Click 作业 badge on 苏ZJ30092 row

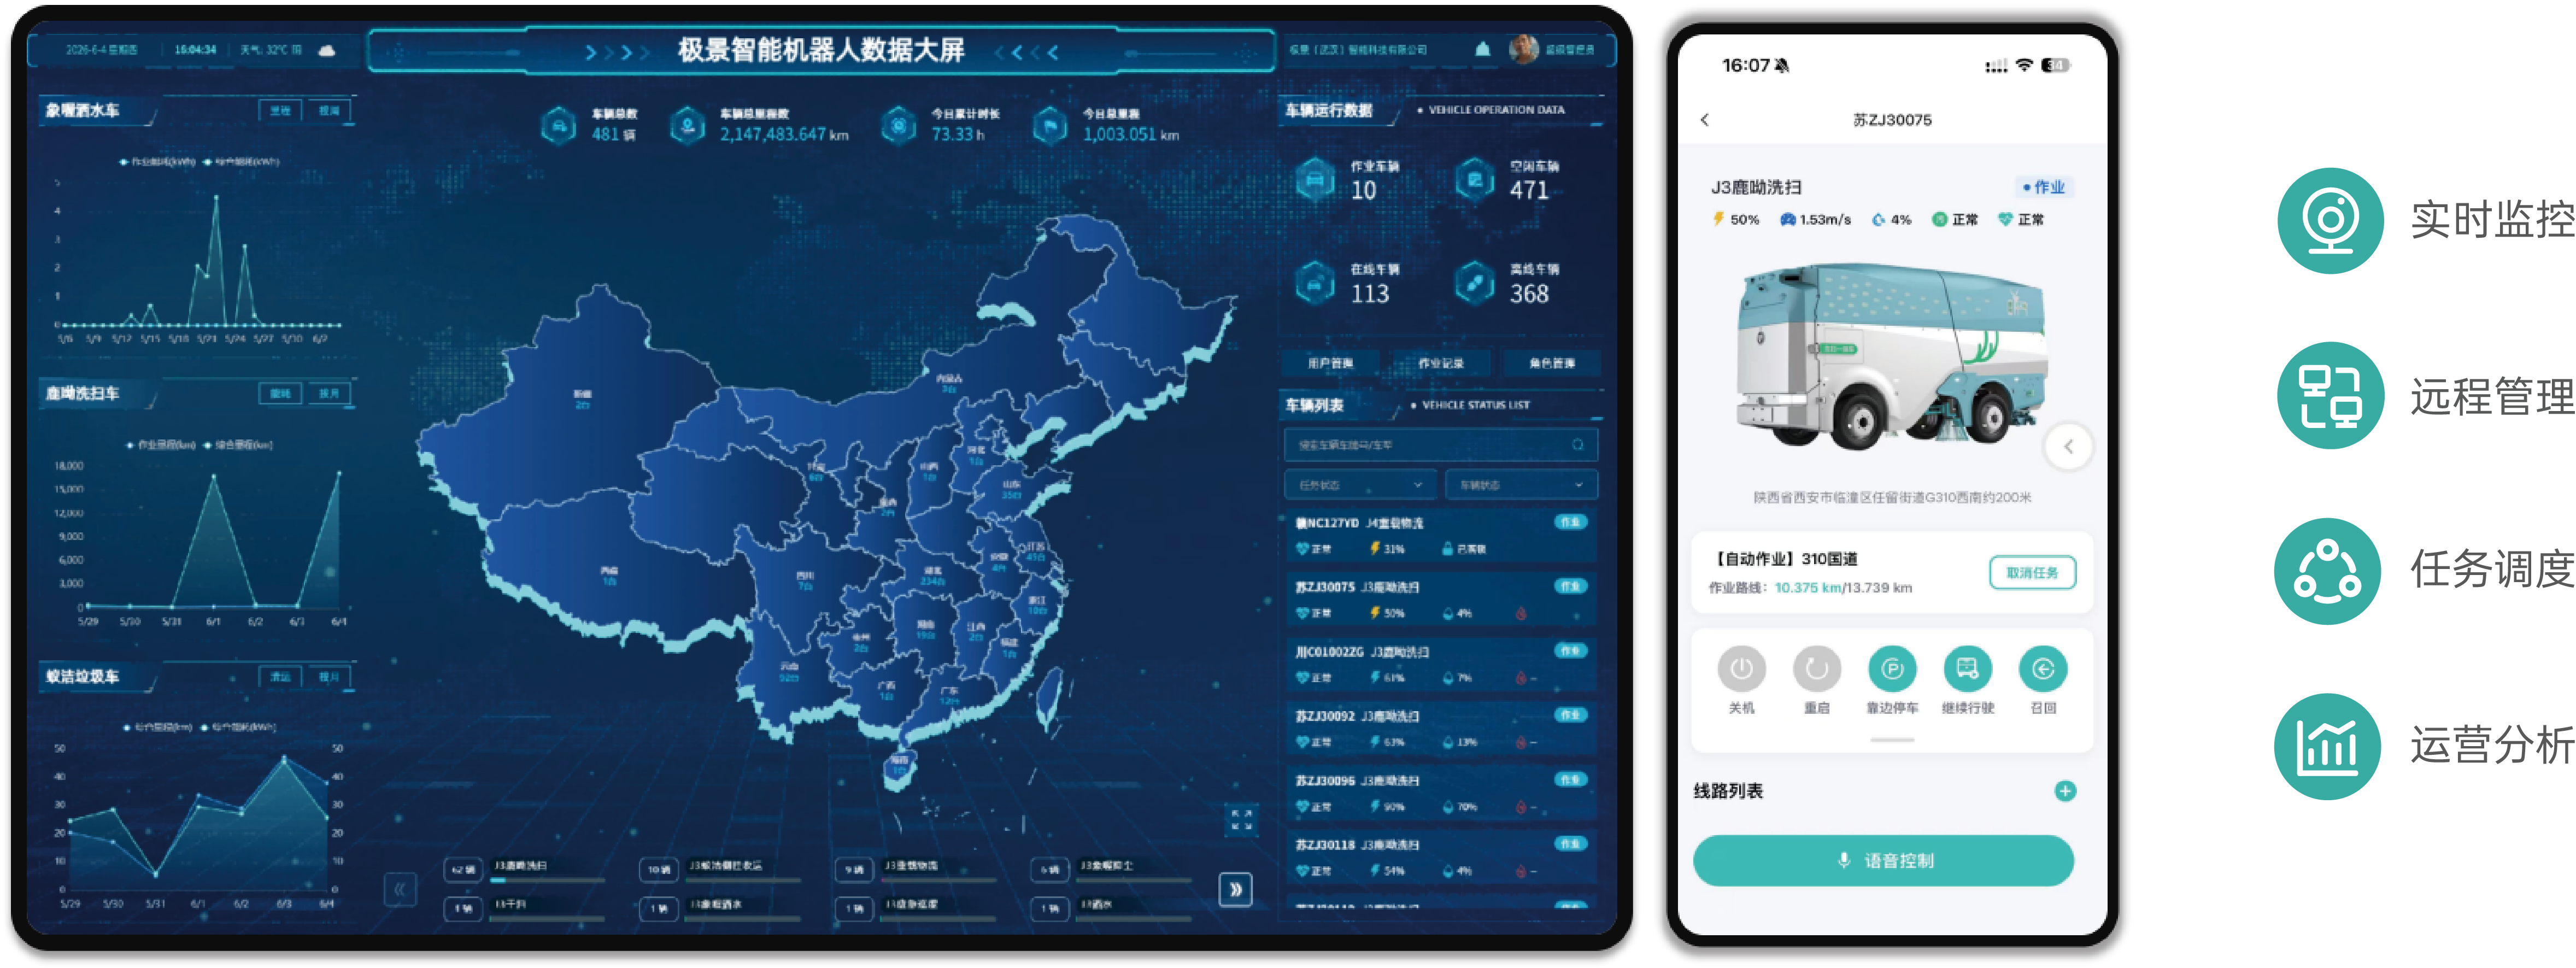coord(1571,715)
